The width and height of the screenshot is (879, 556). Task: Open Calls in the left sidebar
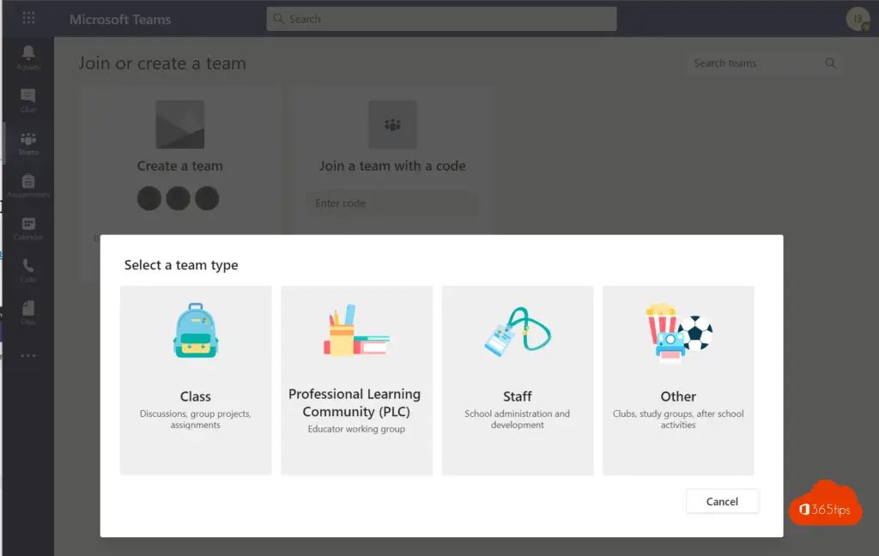pos(28,271)
